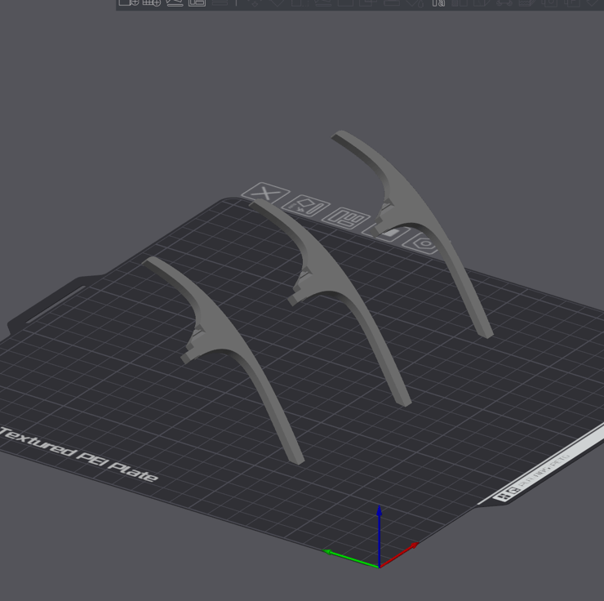This screenshot has width=604, height=601.
Task: Click the Auto orient toolbar icon
Action: 174,3
